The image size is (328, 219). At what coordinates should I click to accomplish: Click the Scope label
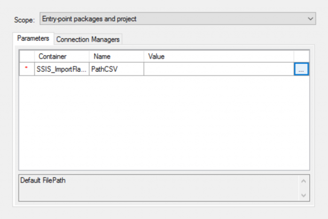pos(23,20)
